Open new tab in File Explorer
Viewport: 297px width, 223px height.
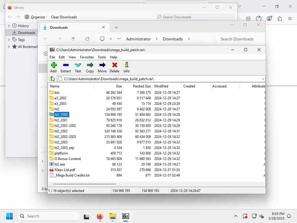click(x=116, y=28)
